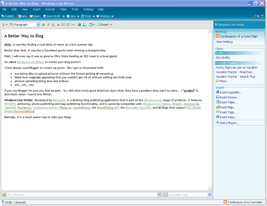The width and height of the screenshot is (267, 206).
Task: Expand the Weblog toolbar dropdown
Action: [x=112, y=16]
